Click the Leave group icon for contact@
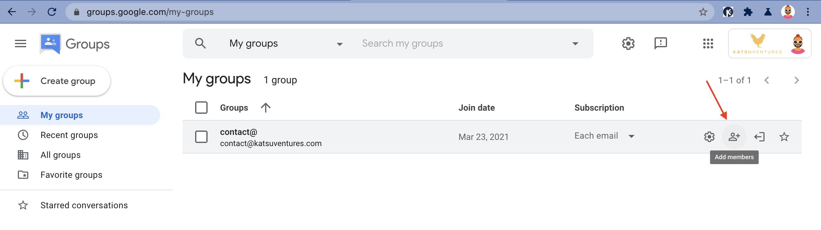Image resolution: width=821 pixels, height=230 pixels. (759, 137)
